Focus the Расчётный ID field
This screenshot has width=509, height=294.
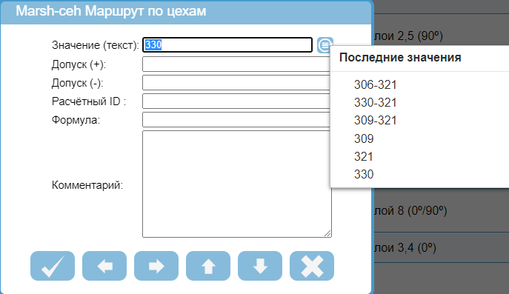(236, 101)
